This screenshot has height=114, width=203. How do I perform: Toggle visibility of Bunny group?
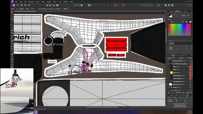click(x=190, y=87)
